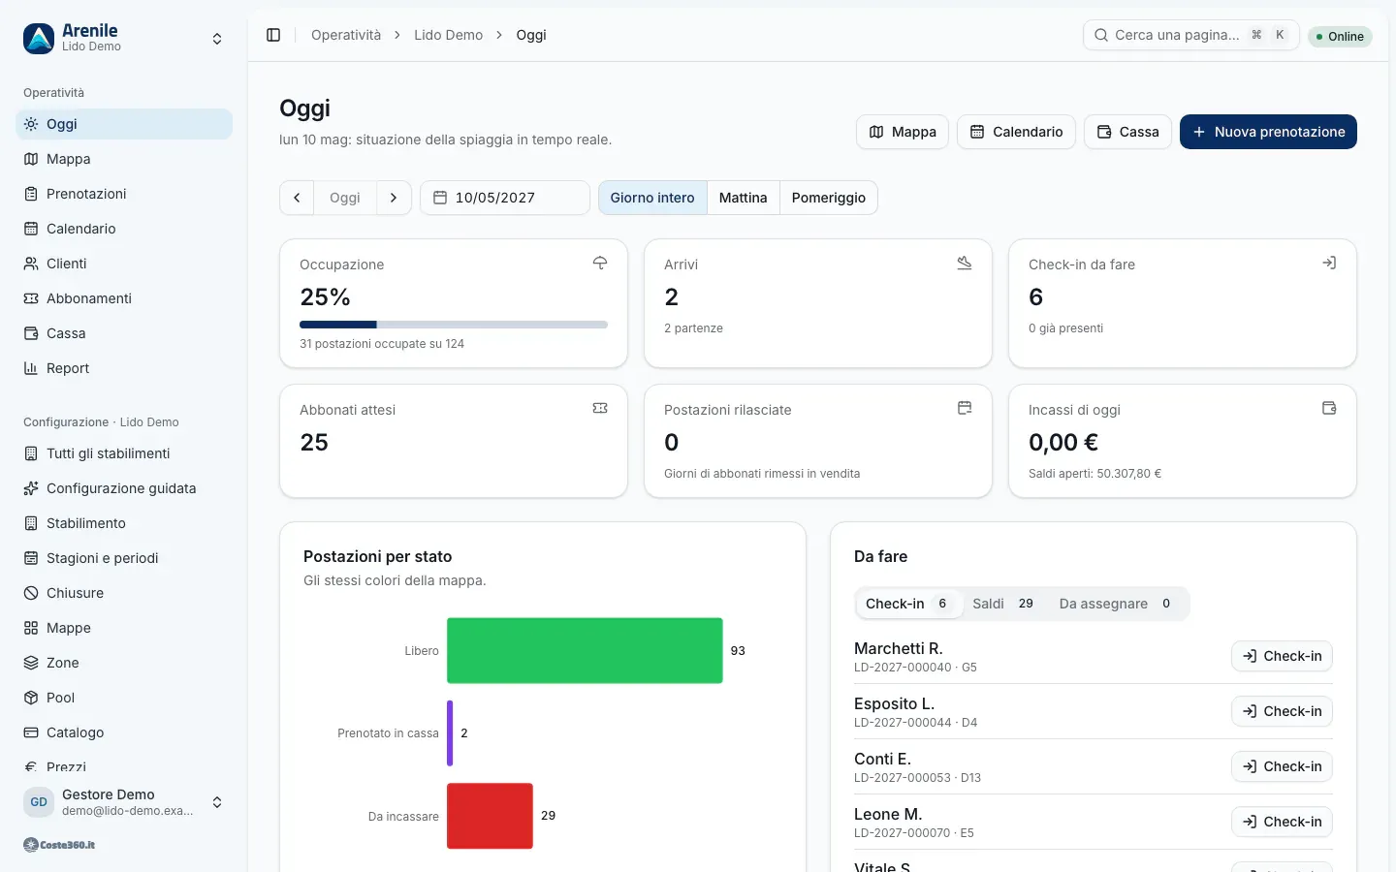Click the Check-in da fare login icon

(1329, 263)
